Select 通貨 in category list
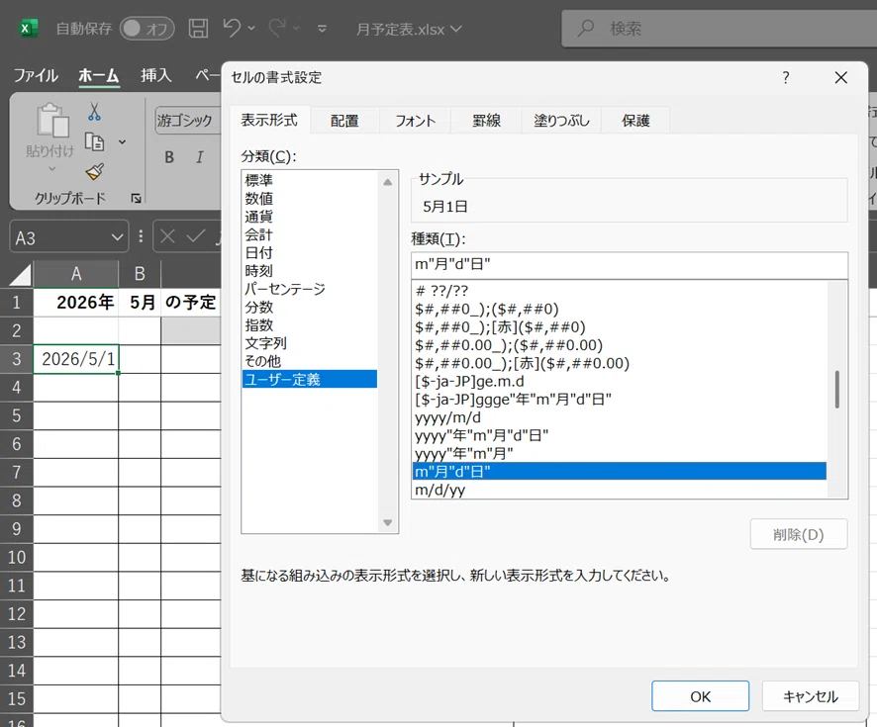The image size is (877, 727). [x=310, y=217]
